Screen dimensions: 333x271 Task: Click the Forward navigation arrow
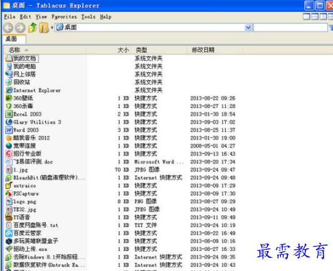pyautogui.click(x=21, y=28)
